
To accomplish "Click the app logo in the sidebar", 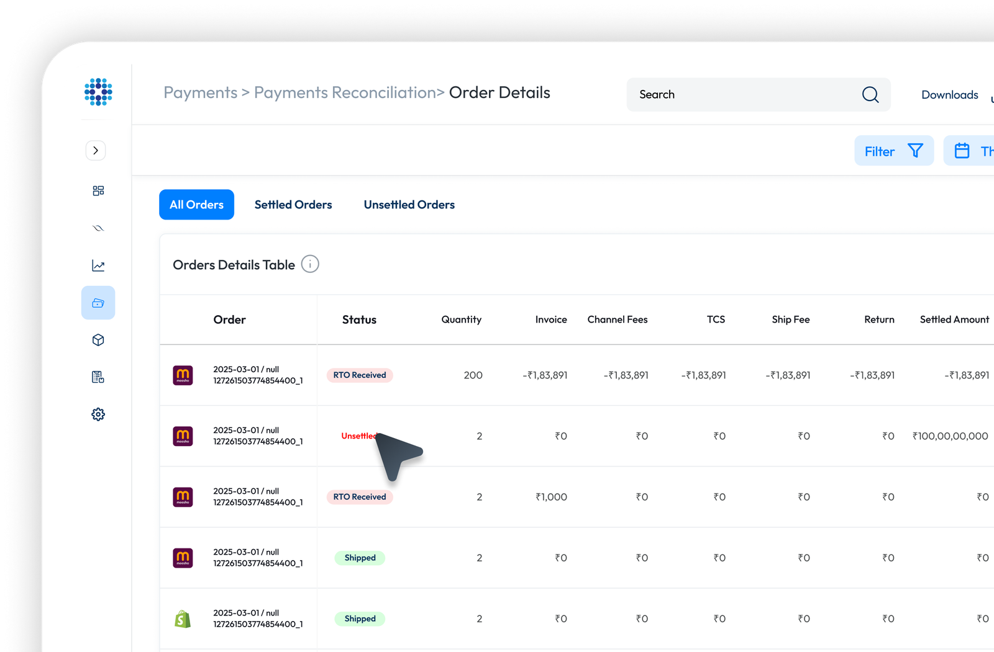I will (x=98, y=92).
